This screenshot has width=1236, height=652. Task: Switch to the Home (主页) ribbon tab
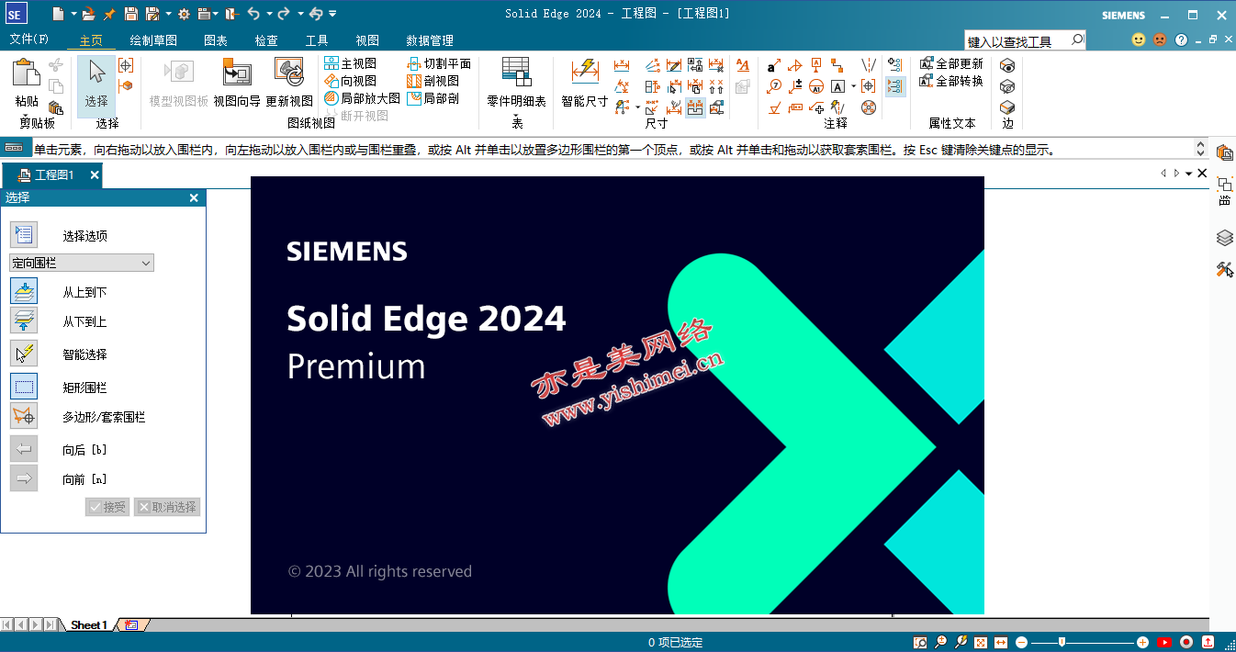click(91, 40)
